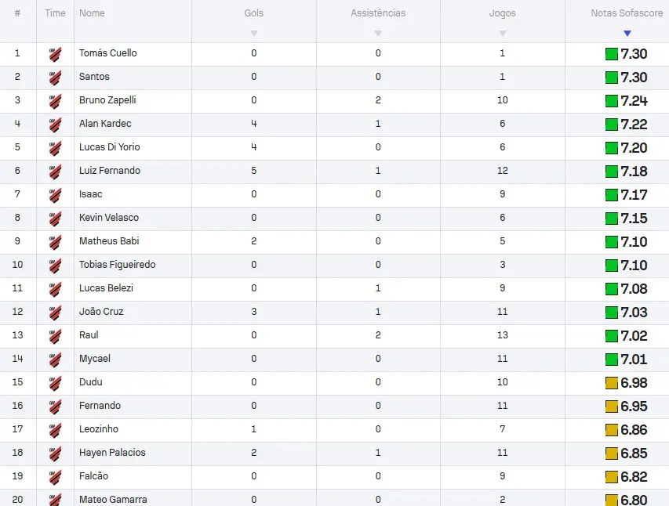Image resolution: width=669 pixels, height=506 pixels.
Task: Open the Bruno Zapelli player link
Action: point(107,100)
